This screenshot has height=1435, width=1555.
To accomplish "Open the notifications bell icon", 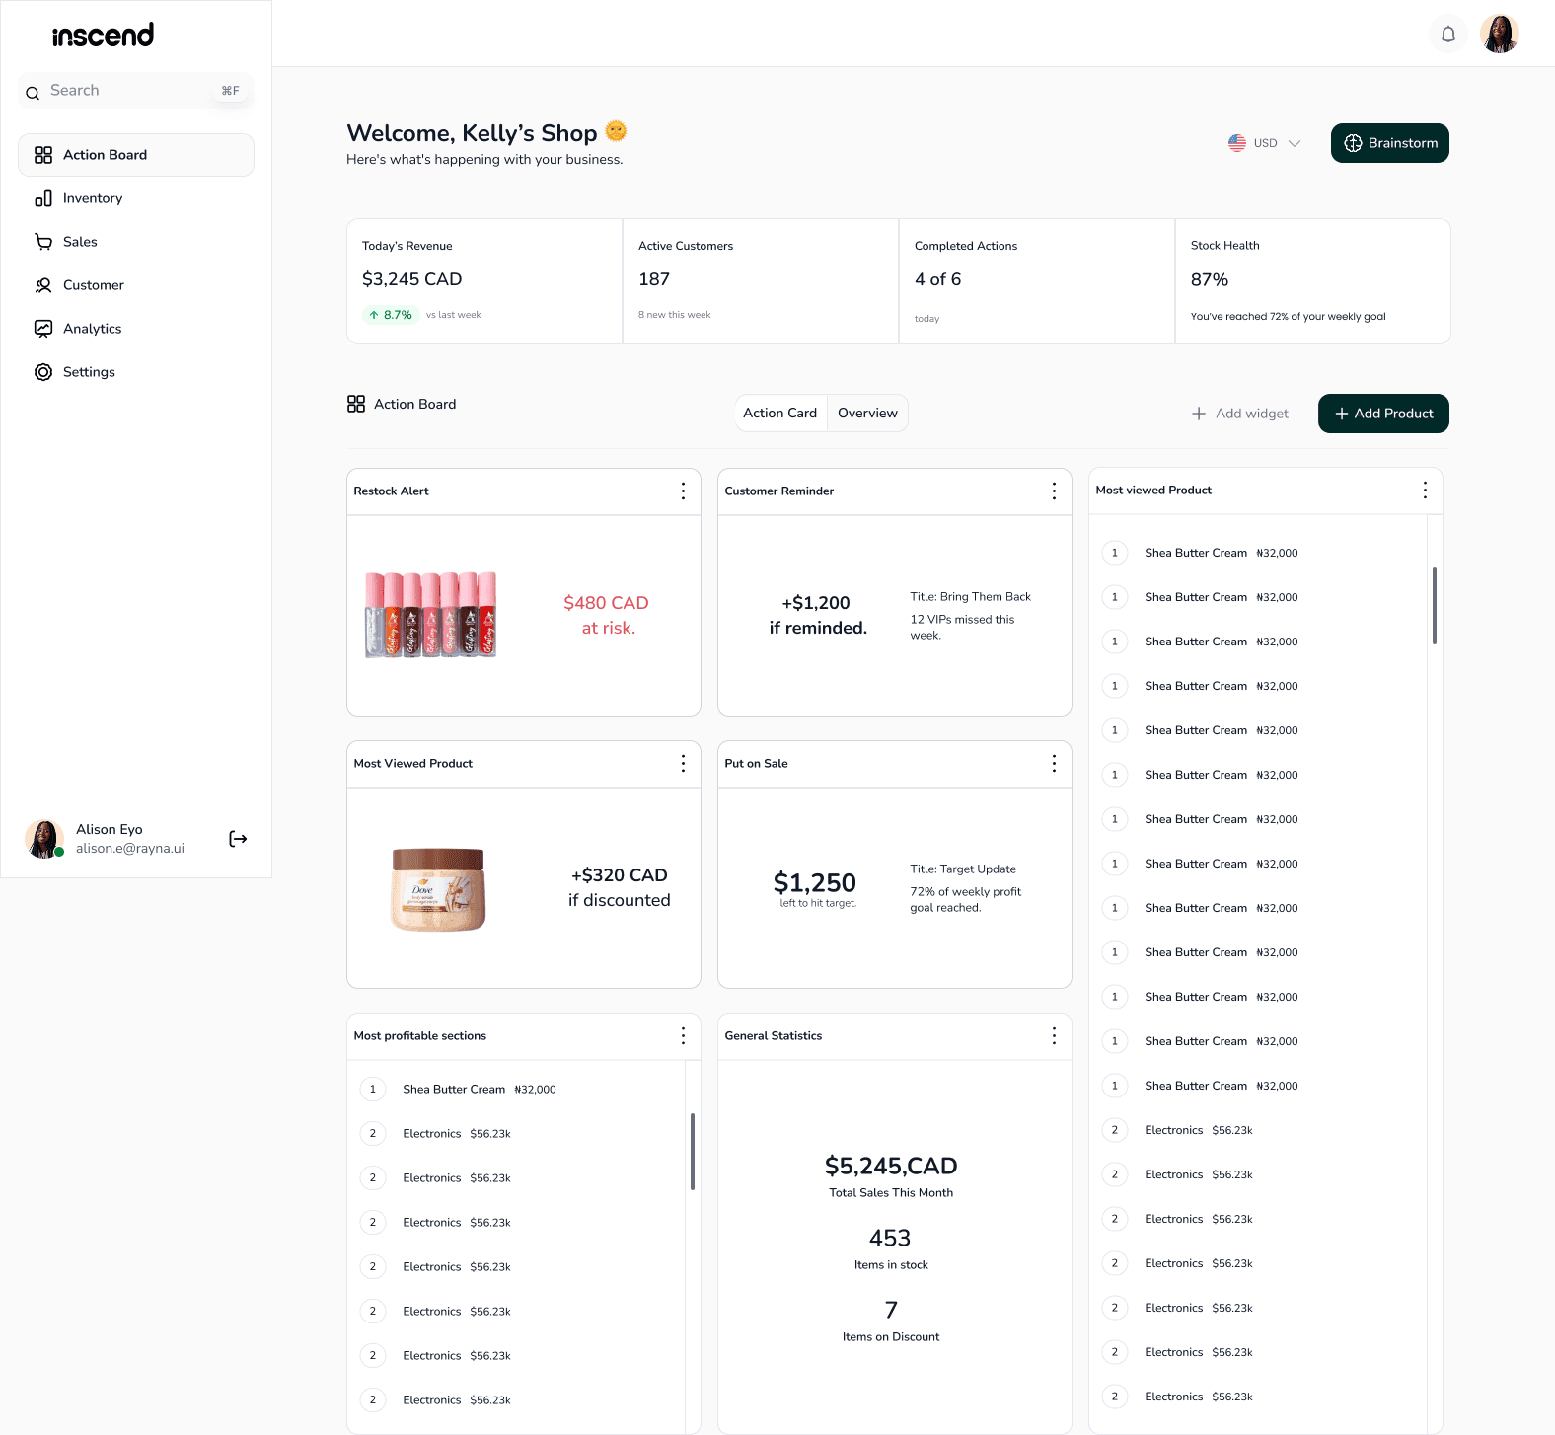I will (x=1448, y=35).
